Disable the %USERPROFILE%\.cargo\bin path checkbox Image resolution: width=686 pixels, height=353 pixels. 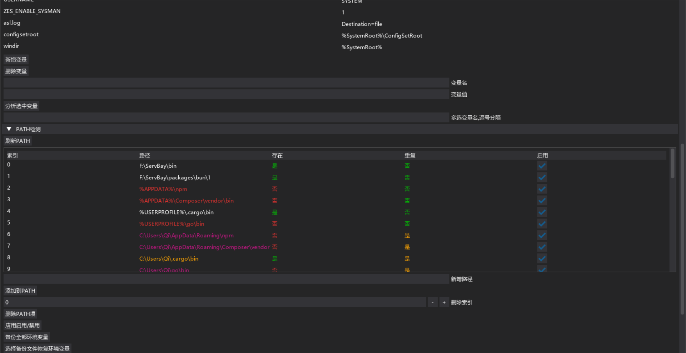[x=542, y=212]
